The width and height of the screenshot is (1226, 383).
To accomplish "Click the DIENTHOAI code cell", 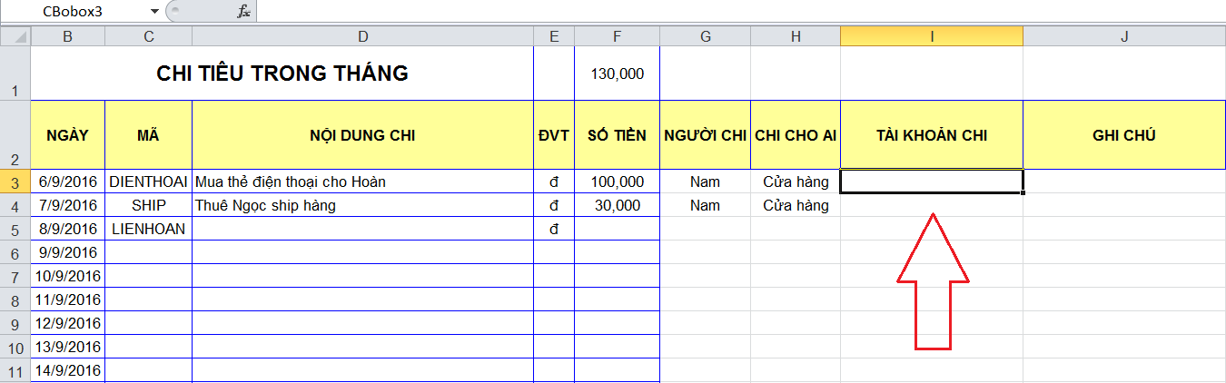I will point(148,182).
